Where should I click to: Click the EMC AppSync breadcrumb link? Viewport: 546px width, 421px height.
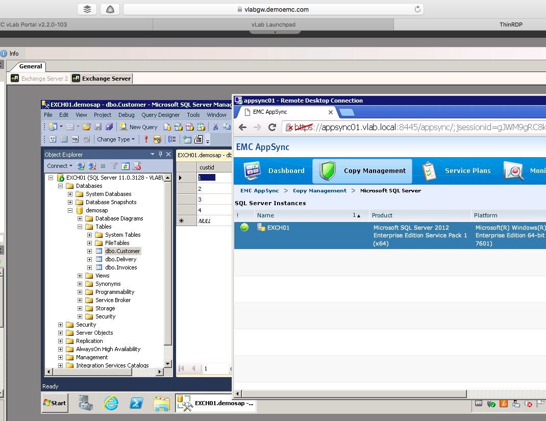259,191
